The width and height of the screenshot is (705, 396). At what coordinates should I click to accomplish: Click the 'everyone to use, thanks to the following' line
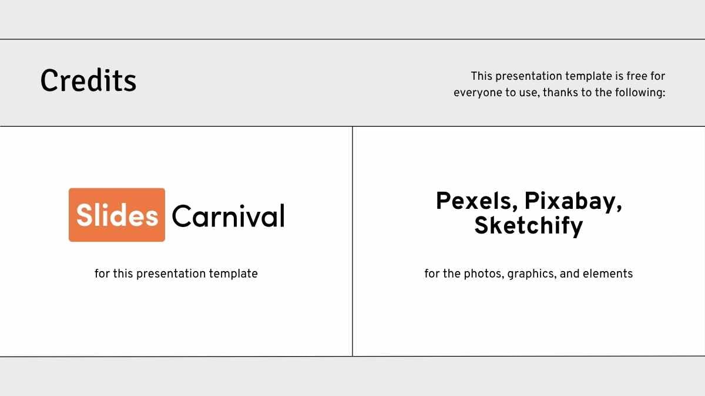pos(559,93)
